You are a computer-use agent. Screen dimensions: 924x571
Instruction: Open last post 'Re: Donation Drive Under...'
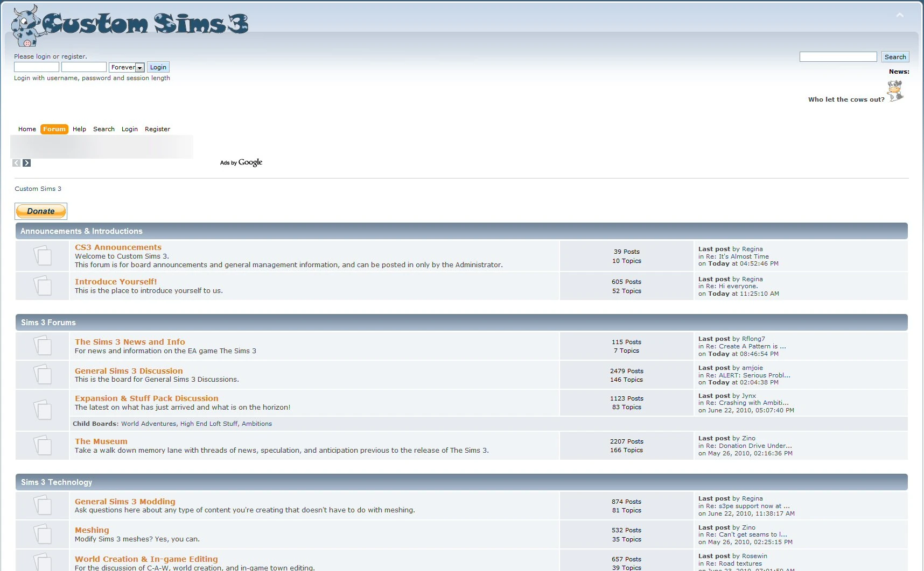pos(749,446)
